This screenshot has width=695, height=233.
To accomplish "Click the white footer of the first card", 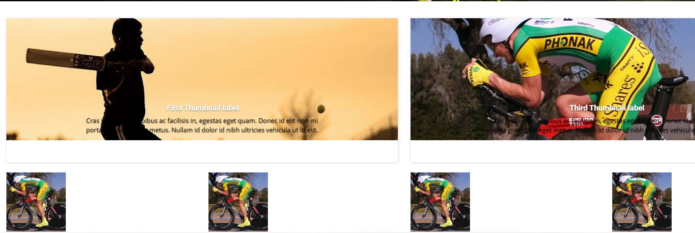I will pos(202,151).
